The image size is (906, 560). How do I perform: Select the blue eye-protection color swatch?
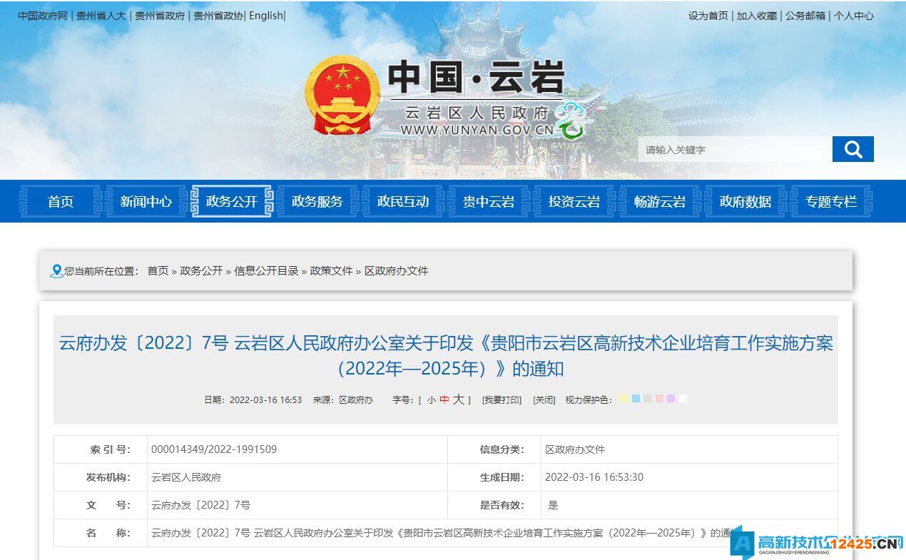click(x=636, y=399)
